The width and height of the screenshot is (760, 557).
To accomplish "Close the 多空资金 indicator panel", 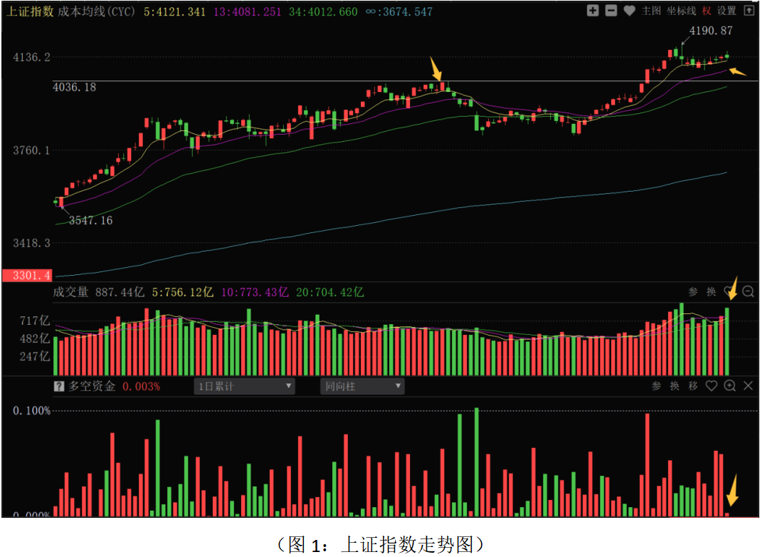I will 748,385.
